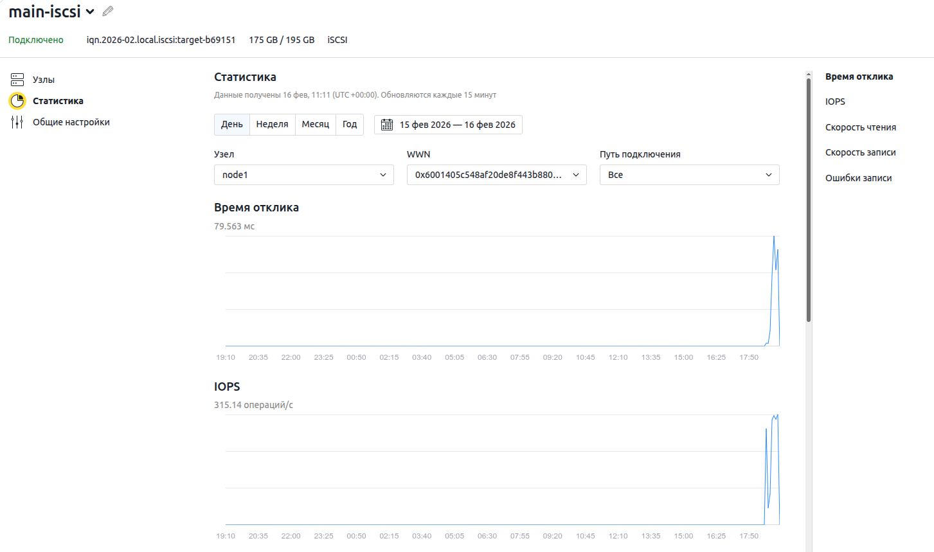
Task: Go to Скорость записи anchor link
Action: pyautogui.click(x=860, y=152)
